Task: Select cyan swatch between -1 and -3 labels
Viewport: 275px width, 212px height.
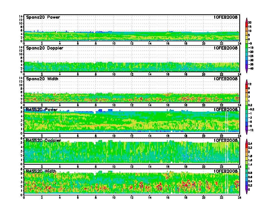Action: [247, 116]
